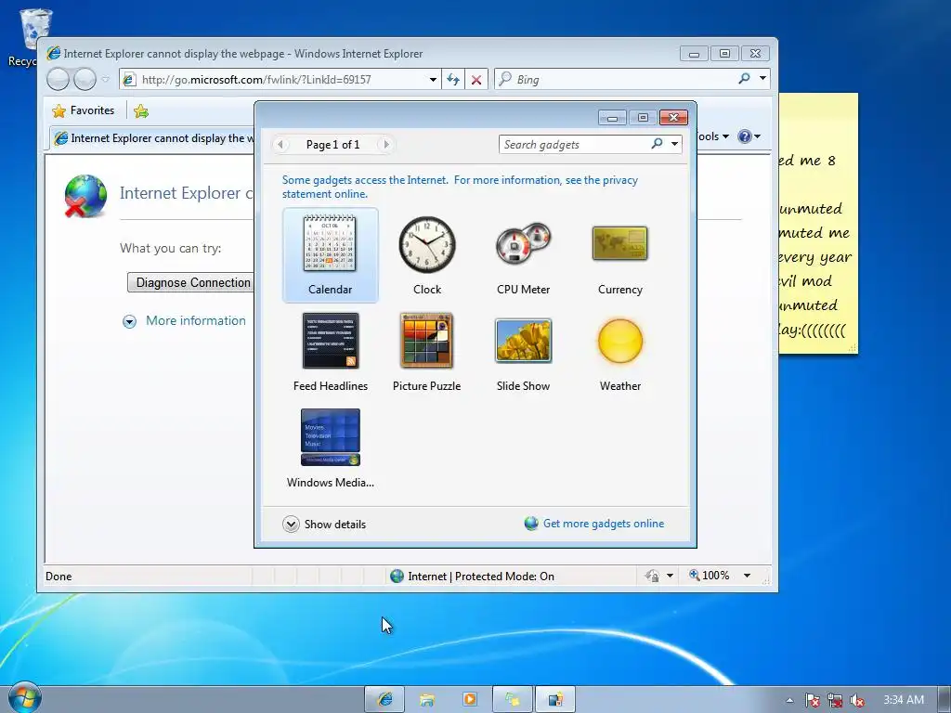Expand More information on error page
Screen dimensions: 951x713
pos(185,320)
